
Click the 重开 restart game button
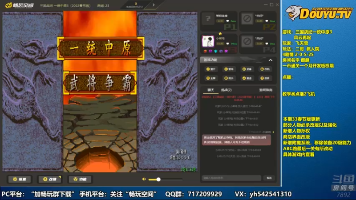(x=211, y=69)
